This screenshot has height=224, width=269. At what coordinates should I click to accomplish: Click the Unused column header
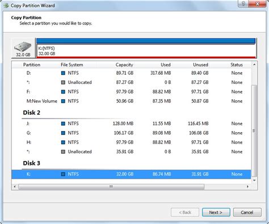point(200,65)
